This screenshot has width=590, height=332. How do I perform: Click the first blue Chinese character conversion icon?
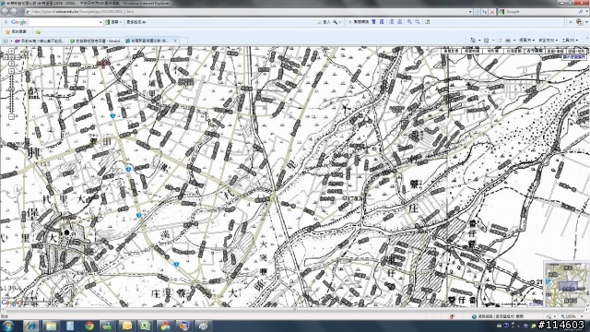click(x=373, y=22)
